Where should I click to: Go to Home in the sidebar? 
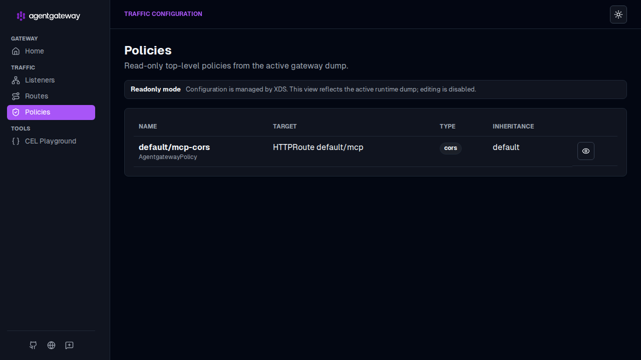coord(51,51)
